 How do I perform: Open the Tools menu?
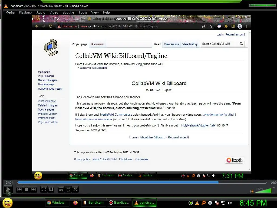point(83,12)
